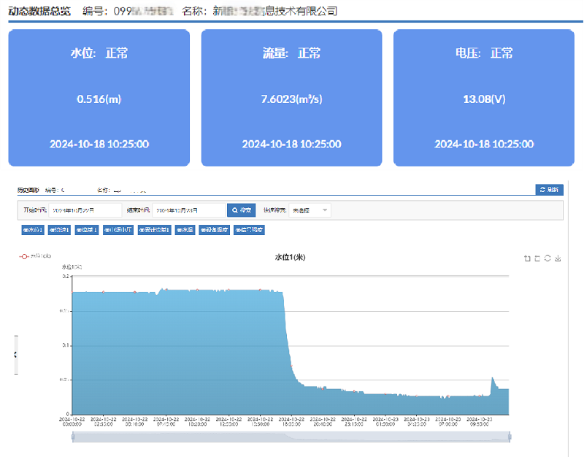
Task: Click the restore icon to reset the chart
Action: 547,257
